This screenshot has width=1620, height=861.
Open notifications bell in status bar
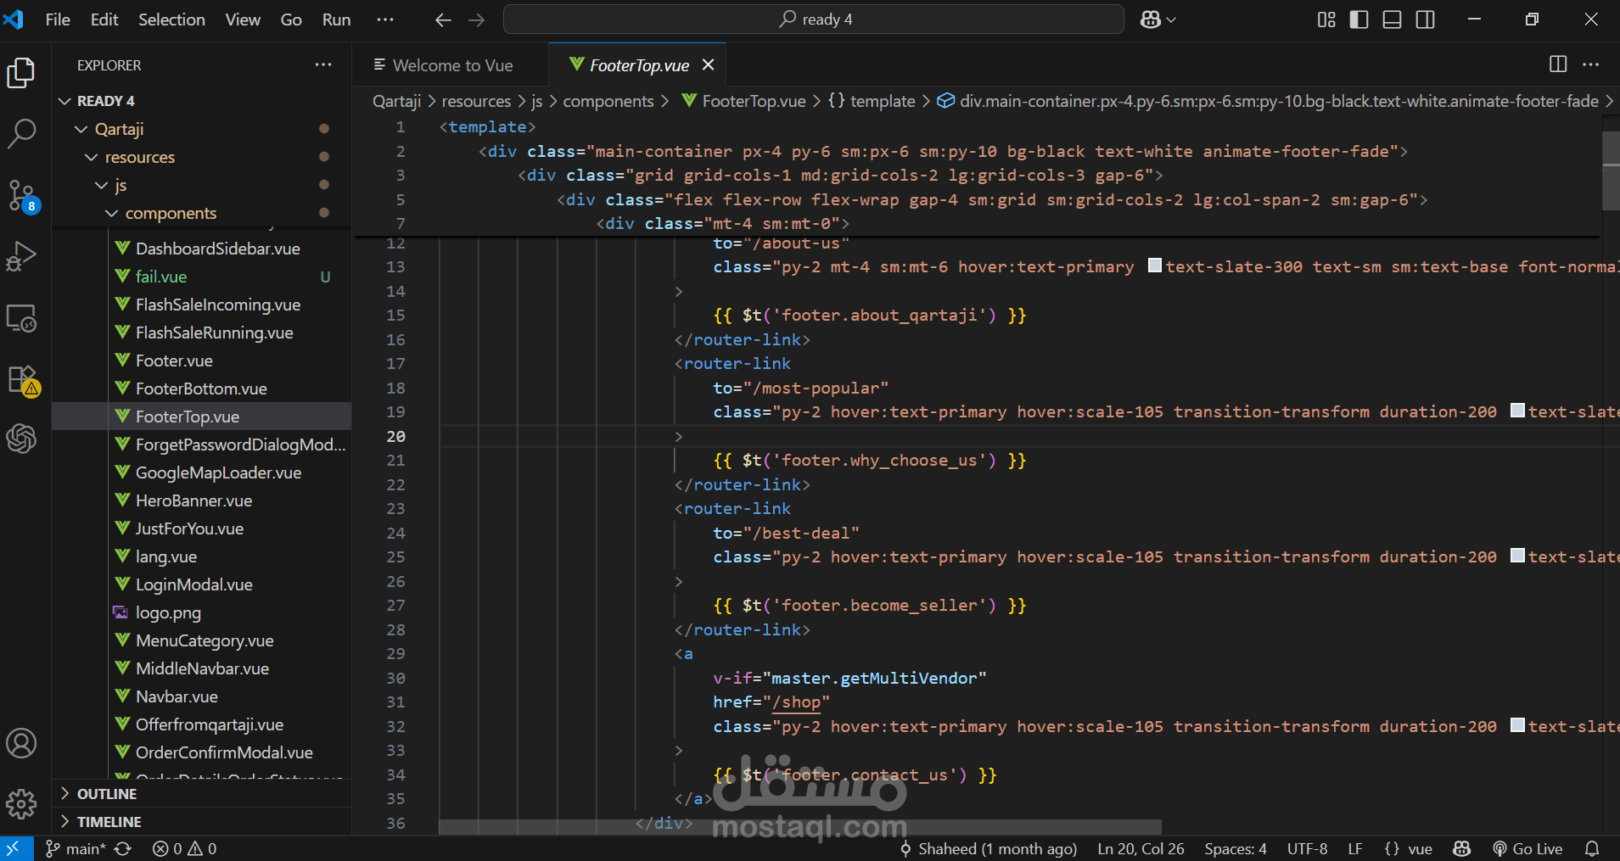tap(1592, 848)
